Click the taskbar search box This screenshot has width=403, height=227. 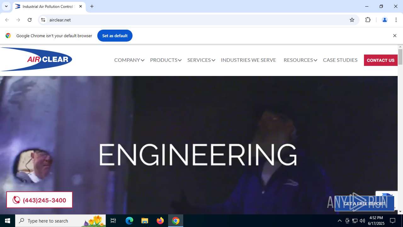tap(60, 221)
